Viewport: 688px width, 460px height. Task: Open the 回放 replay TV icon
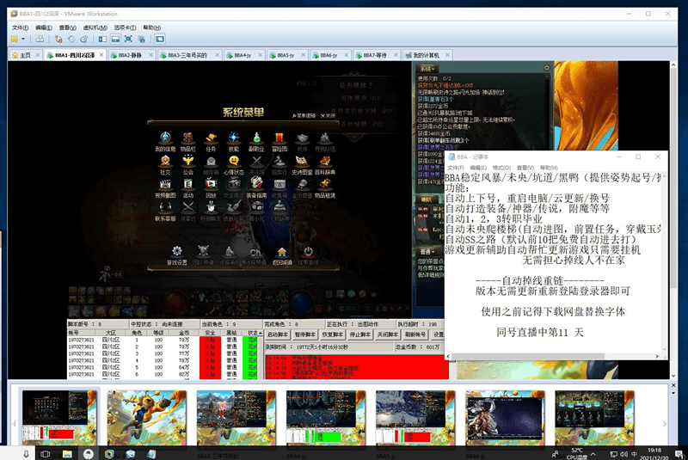(211, 187)
